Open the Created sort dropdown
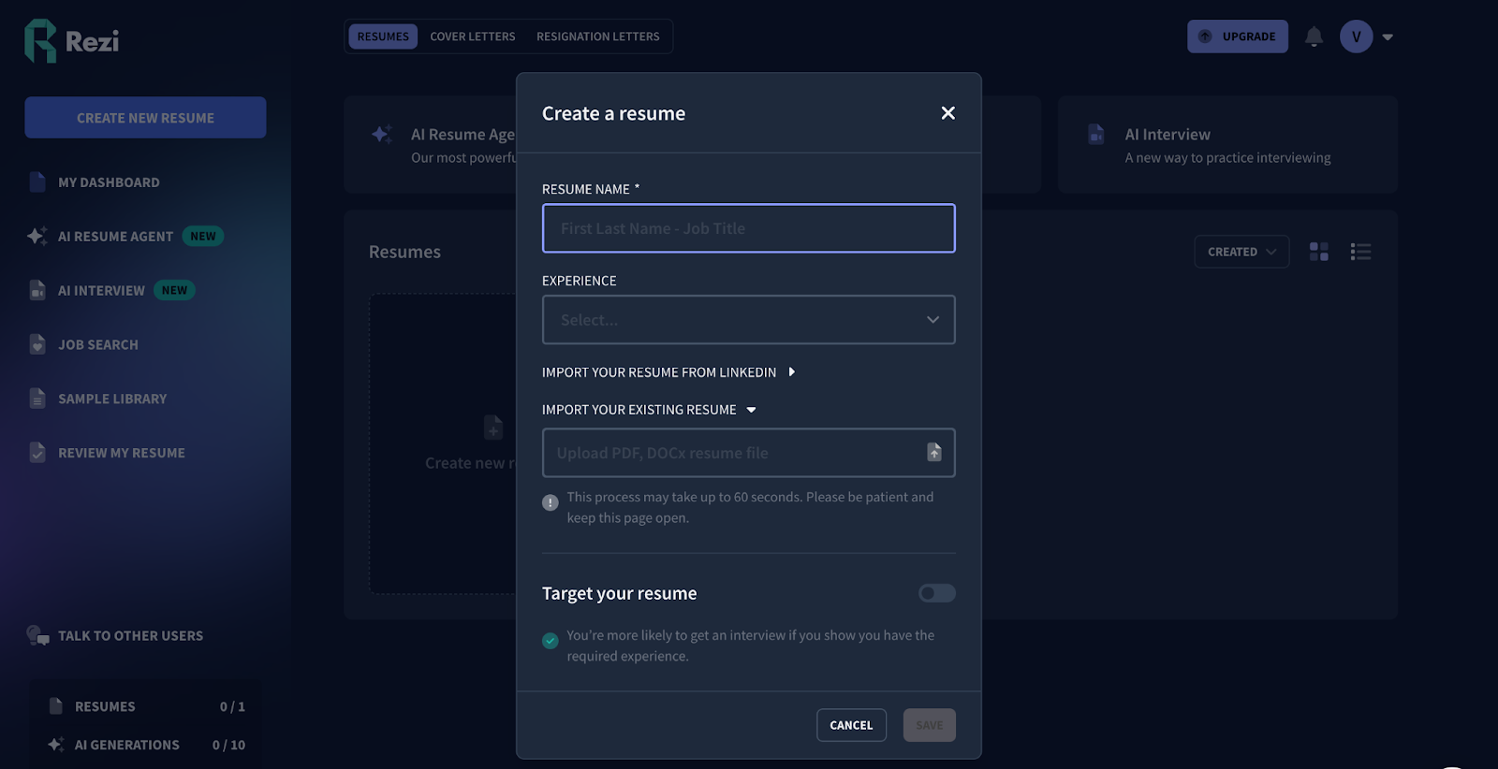This screenshot has height=769, width=1498. (x=1241, y=252)
